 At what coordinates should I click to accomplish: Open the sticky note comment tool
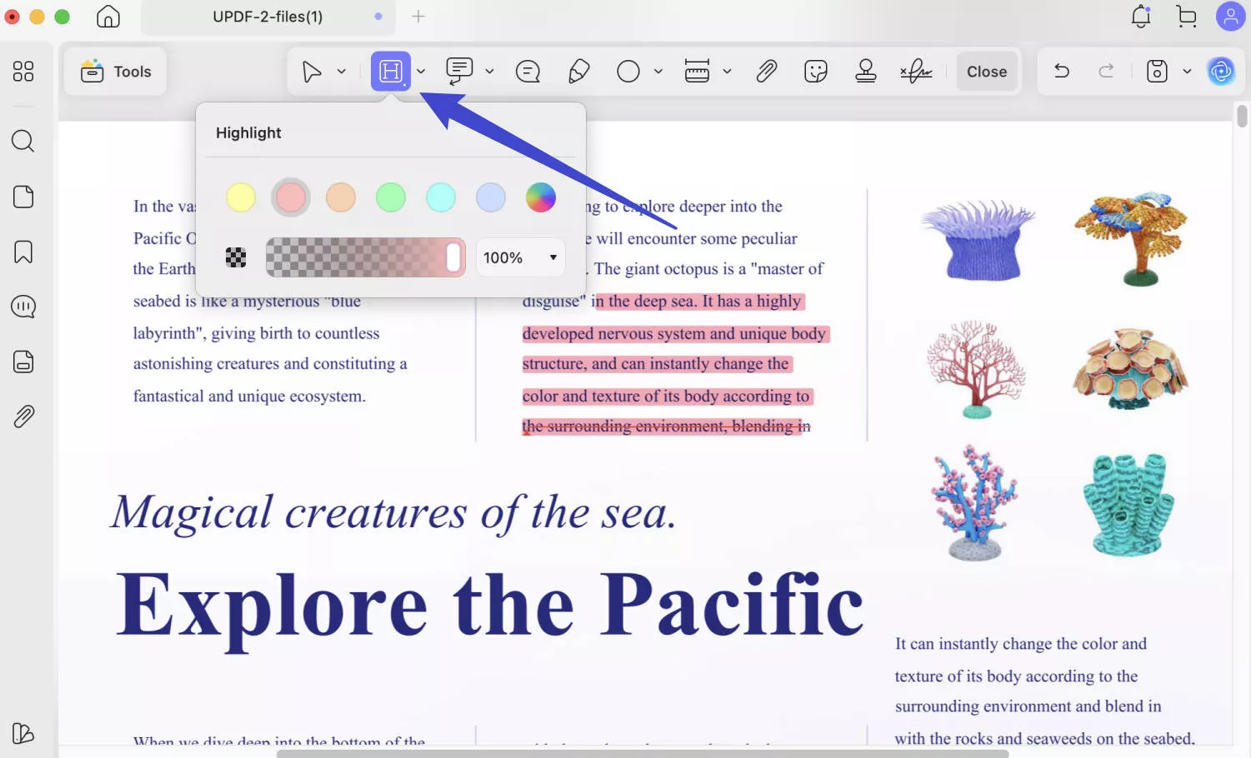point(528,71)
